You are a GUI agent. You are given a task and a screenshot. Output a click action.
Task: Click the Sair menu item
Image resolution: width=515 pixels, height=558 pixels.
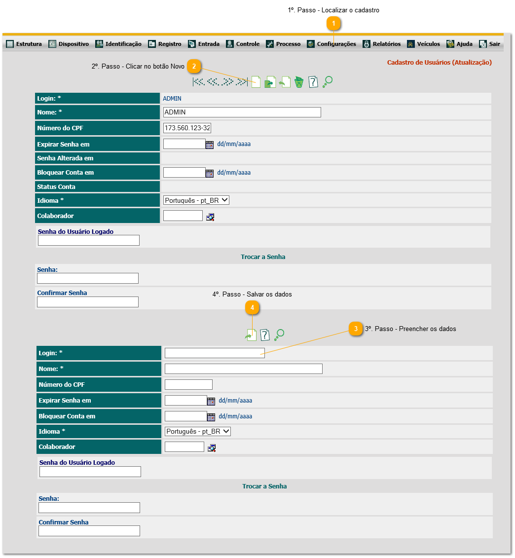click(x=490, y=44)
